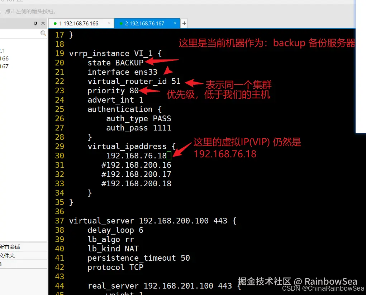The height and width of the screenshot is (295, 366).
Task: Click 'priority 80' on line 23
Action: [x=113, y=90]
